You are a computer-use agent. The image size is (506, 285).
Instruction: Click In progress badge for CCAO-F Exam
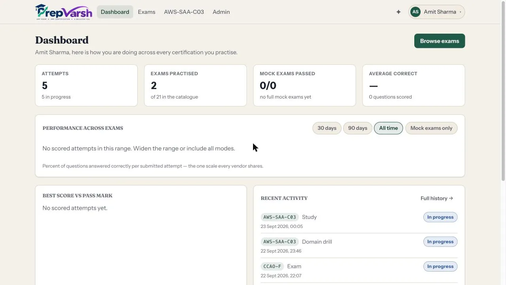440,266
